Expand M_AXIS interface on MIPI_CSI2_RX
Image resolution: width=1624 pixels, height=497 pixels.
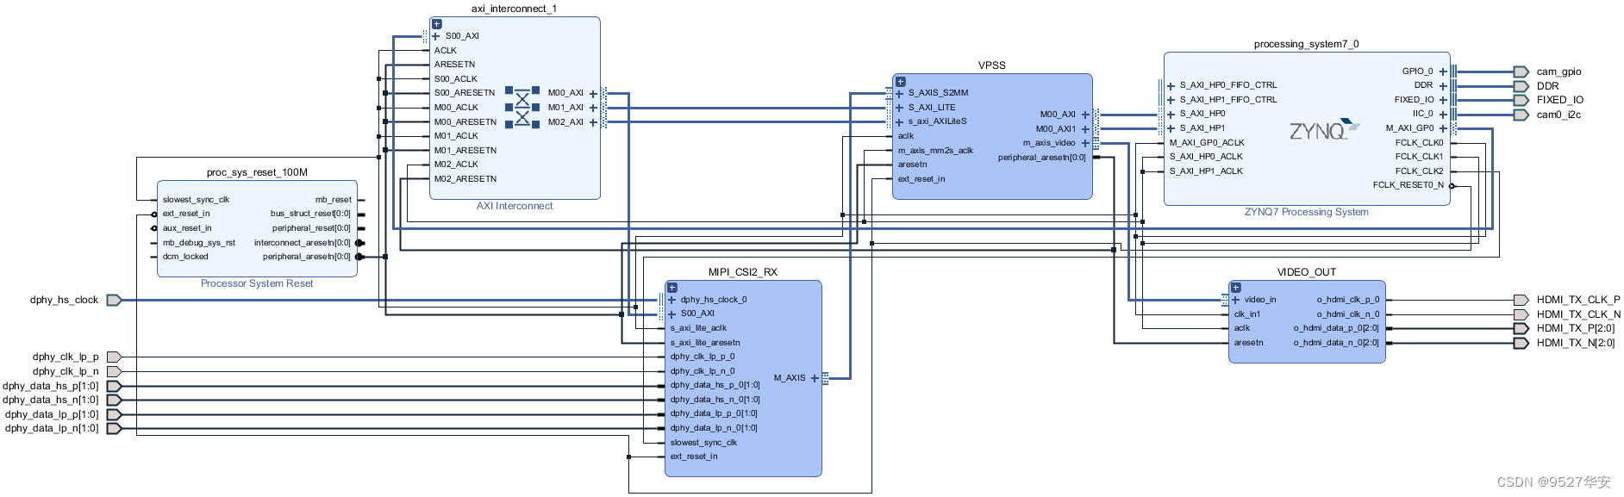(x=815, y=378)
